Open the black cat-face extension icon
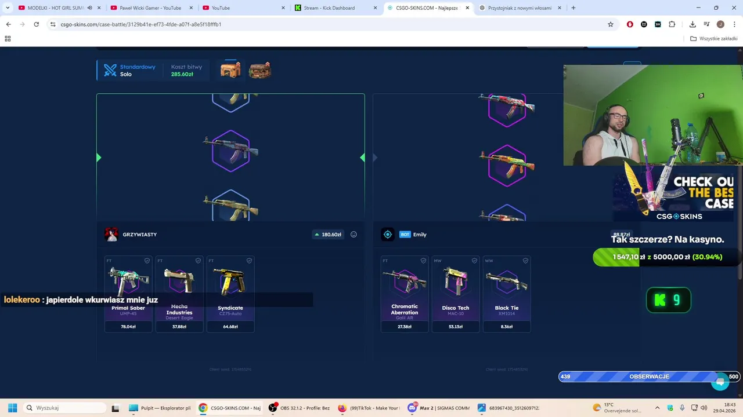Image resolution: width=743 pixels, height=417 pixels. click(644, 24)
